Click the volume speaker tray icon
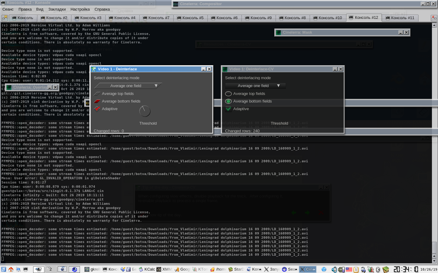The width and height of the screenshot is (438, 273). [334, 269]
